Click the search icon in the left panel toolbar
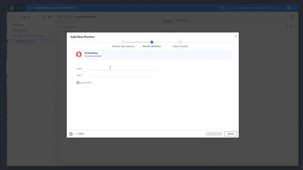This screenshot has width=303, height=170. coord(45,17)
